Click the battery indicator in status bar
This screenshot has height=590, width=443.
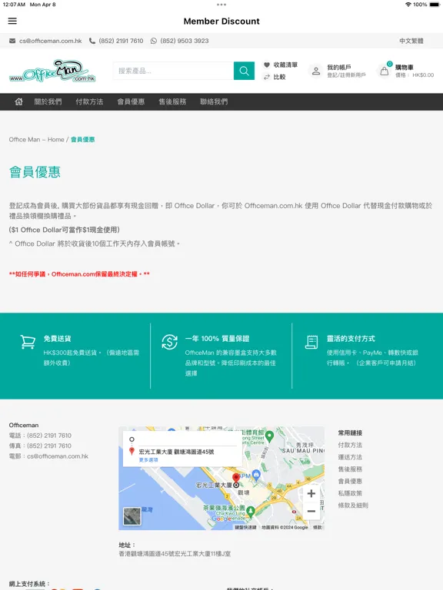434,5
